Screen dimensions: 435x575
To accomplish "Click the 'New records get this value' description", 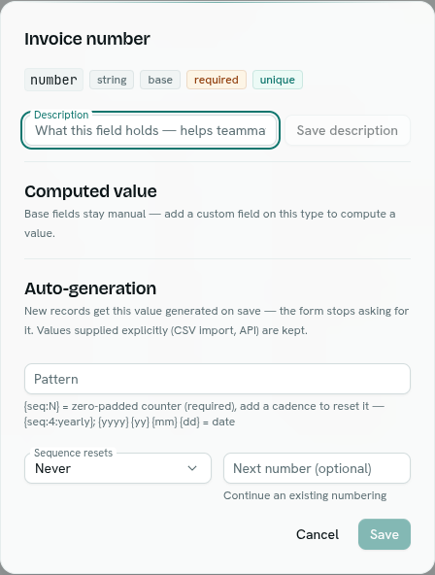I will coord(217,321).
